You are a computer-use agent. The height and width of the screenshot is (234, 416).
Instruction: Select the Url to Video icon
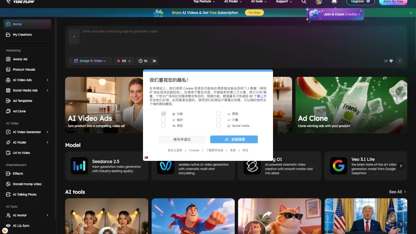click(x=8, y=153)
